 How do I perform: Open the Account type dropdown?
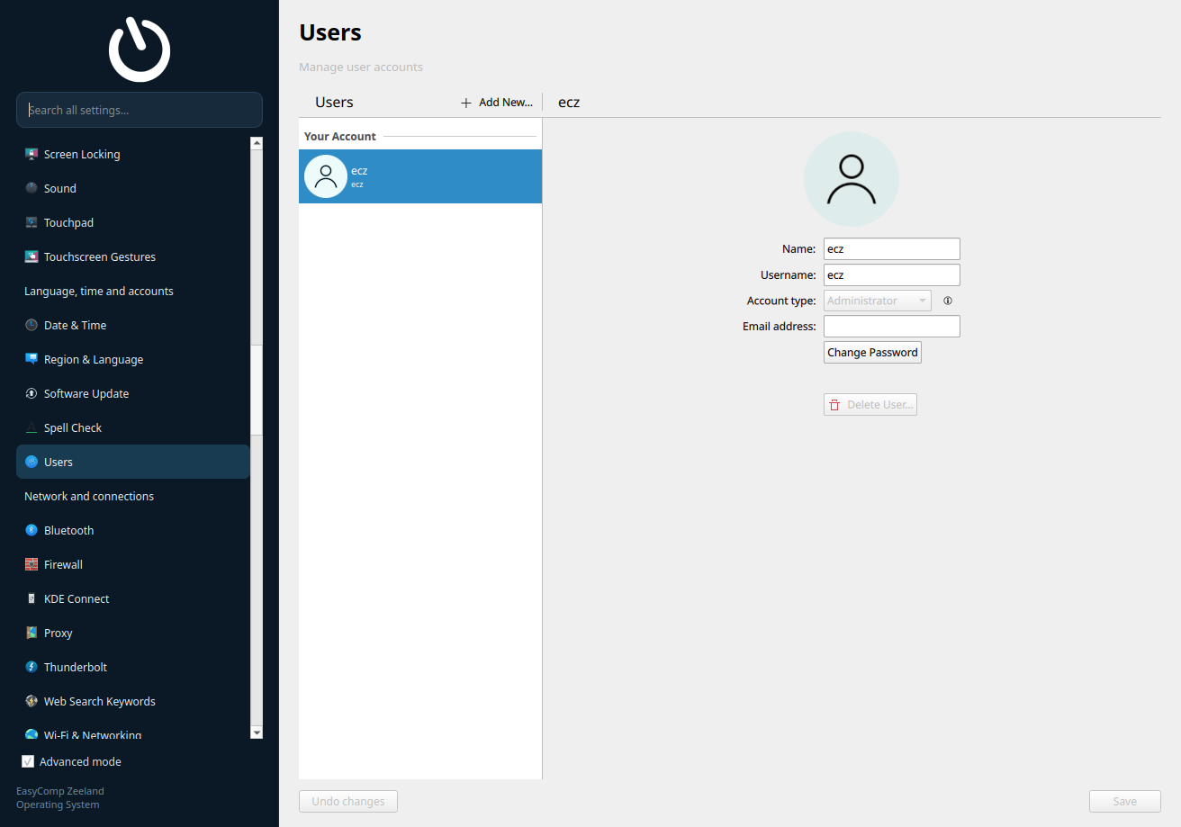(x=878, y=301)
